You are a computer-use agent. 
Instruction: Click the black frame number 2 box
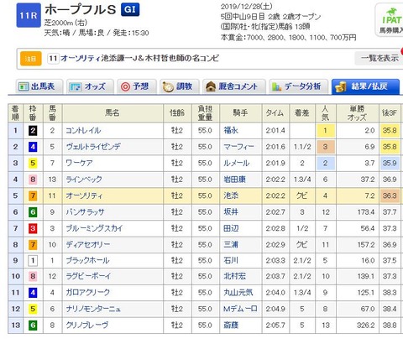click(x=33, y=130)
